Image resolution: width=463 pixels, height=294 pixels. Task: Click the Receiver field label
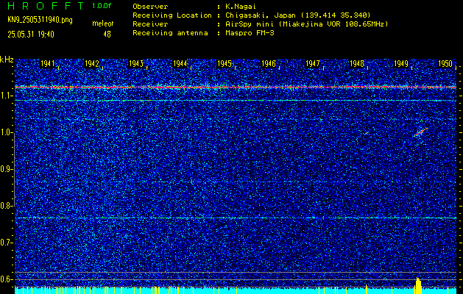[x=150, y=24]
